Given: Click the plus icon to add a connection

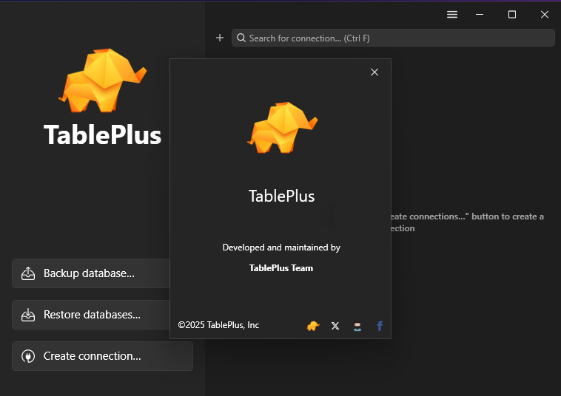Looking at the screenshot, I should (220, 38).
